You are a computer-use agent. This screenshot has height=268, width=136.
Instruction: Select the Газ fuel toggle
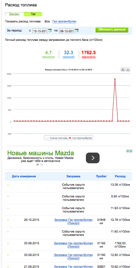(33, 14)
